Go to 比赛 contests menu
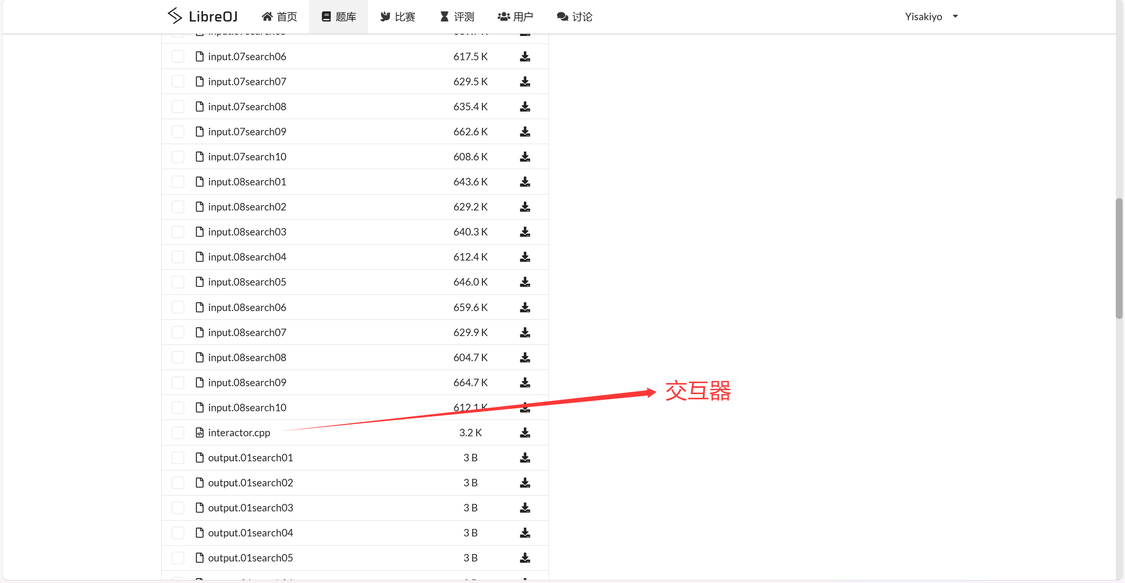 tap(398, 17)
